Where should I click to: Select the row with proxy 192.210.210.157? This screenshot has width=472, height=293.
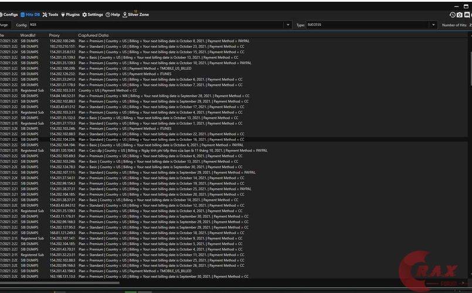tap(233, 47)
